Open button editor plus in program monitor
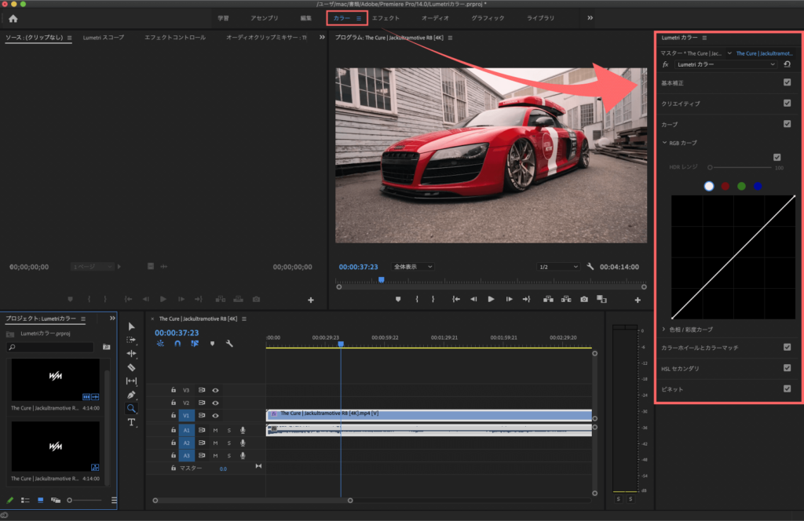 pos(638,301)
